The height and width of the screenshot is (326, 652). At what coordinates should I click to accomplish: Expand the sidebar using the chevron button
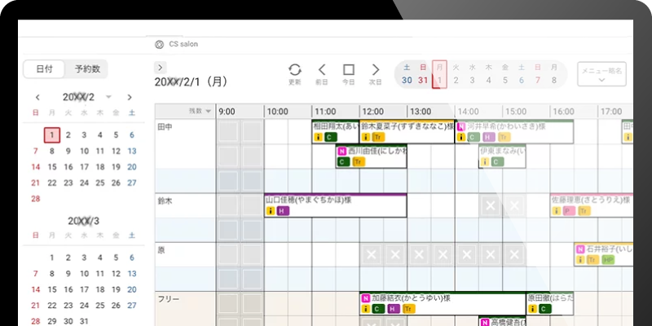[x=161, y=67]
